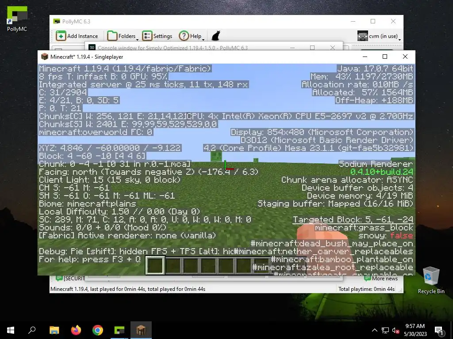Screen dimensions: 453x339
Task: Select first hotbar slot in Minecraft
Action: point(155,265)
